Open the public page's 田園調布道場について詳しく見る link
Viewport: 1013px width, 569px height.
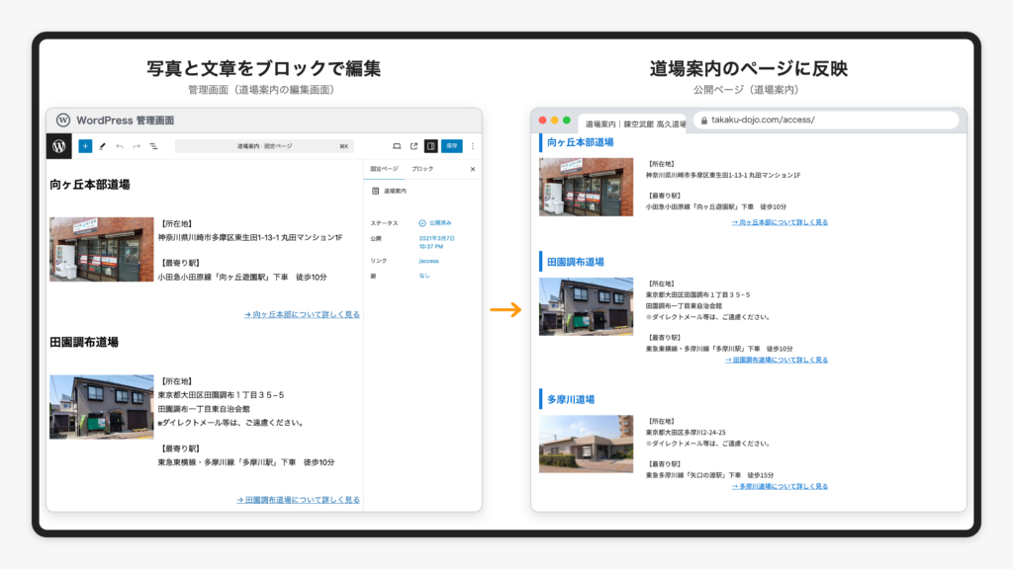point(776,360)
